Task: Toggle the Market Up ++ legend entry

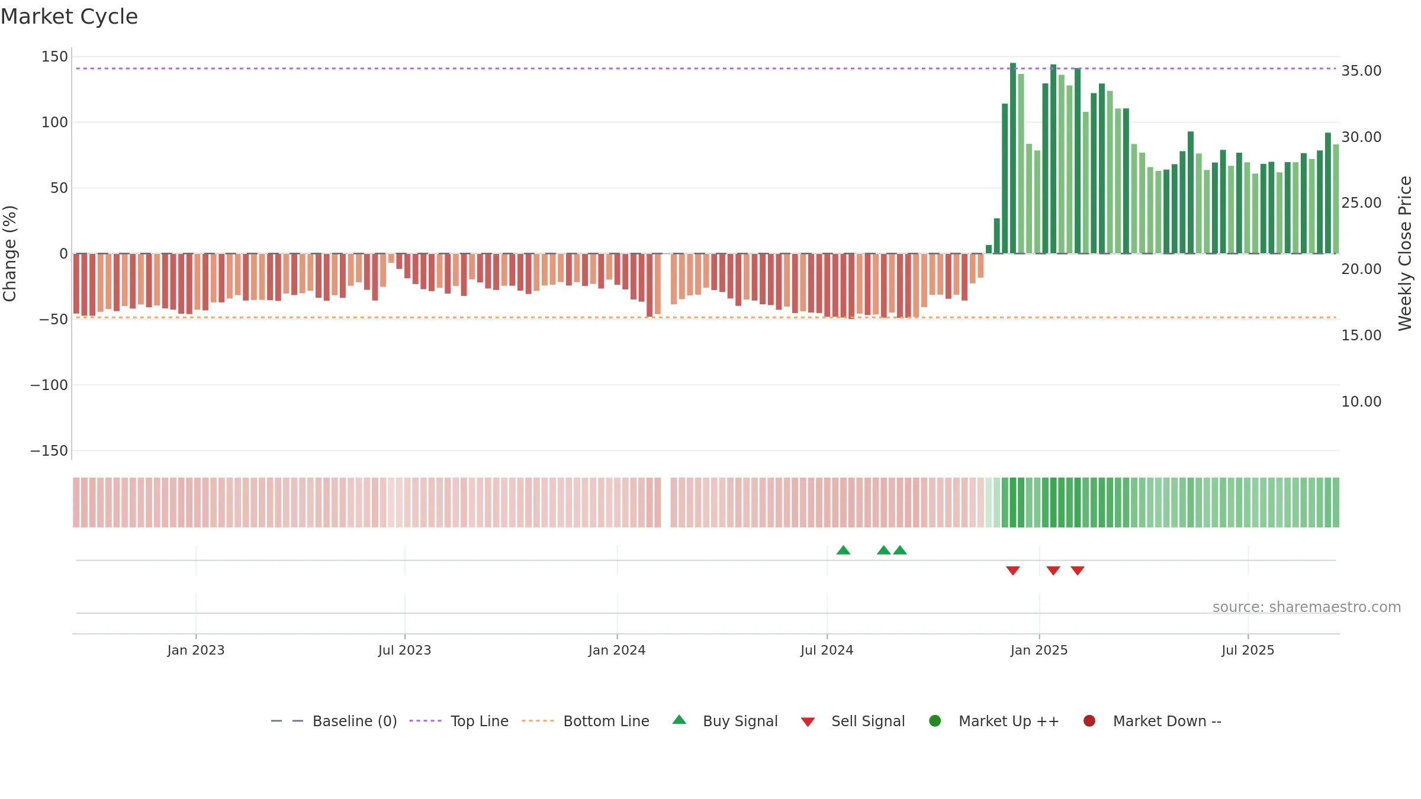Action: 994,721
